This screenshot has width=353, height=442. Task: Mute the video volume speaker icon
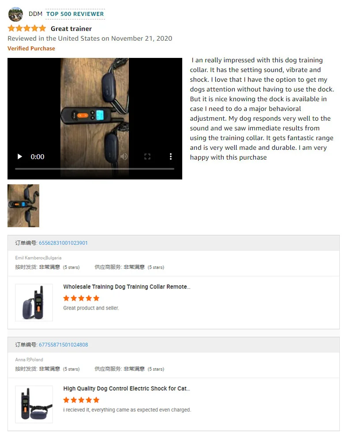pos(124,156)
